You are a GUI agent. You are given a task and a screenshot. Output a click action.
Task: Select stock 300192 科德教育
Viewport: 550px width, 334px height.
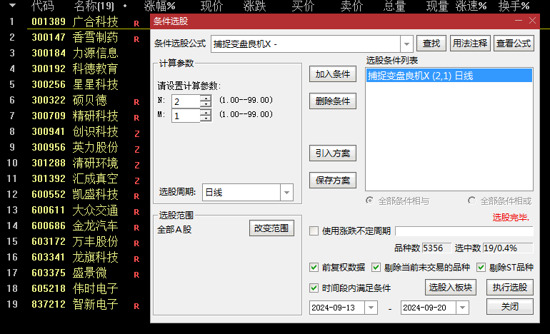[x=75, y=69]
